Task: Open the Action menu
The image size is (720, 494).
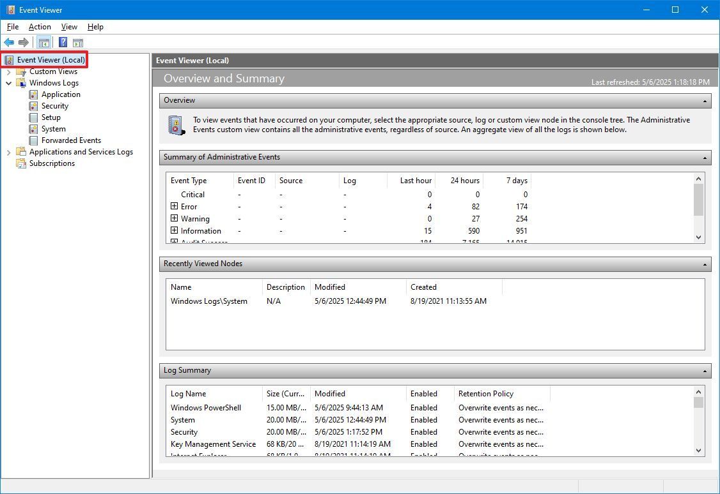Action: pyautogui.click(x=40, y=27)
